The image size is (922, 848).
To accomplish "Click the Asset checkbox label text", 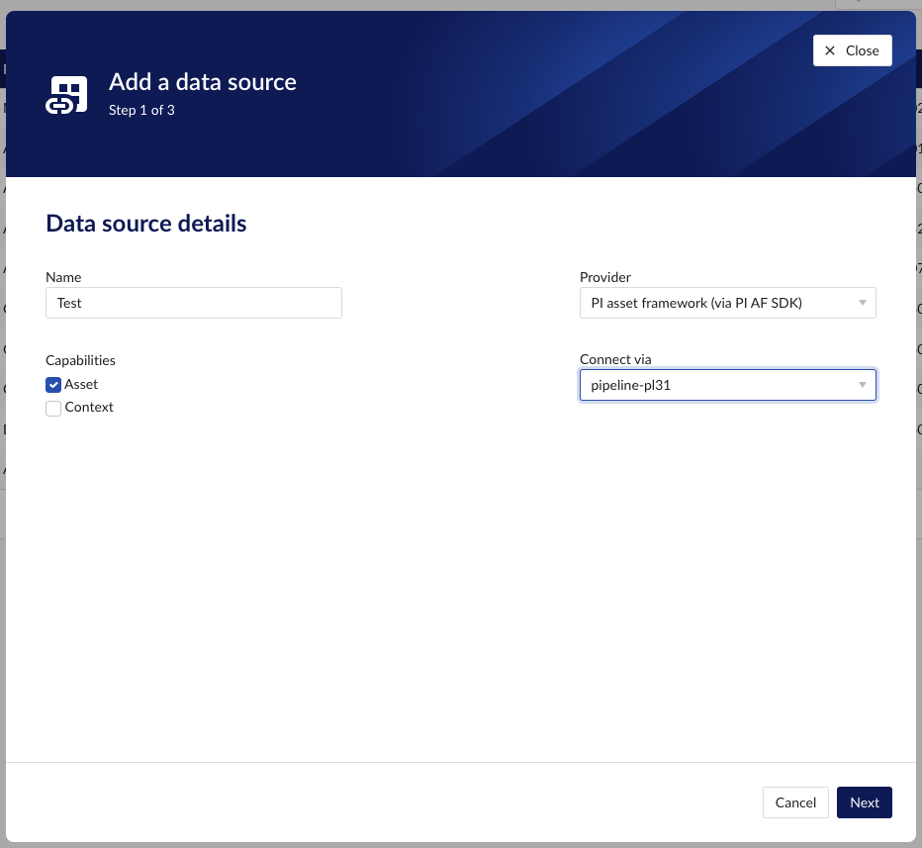I will pyautogui.click(x=81, y=384).
